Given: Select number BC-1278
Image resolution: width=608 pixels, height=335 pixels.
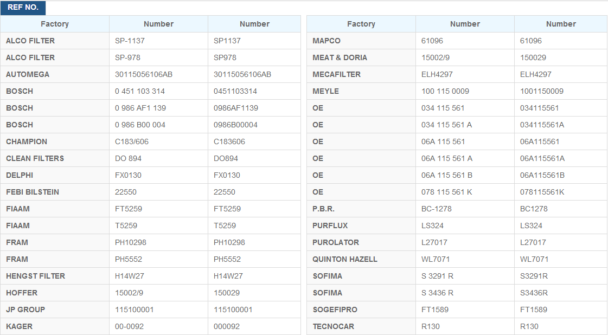Looking at the screenshot, I should click(437, 209).
